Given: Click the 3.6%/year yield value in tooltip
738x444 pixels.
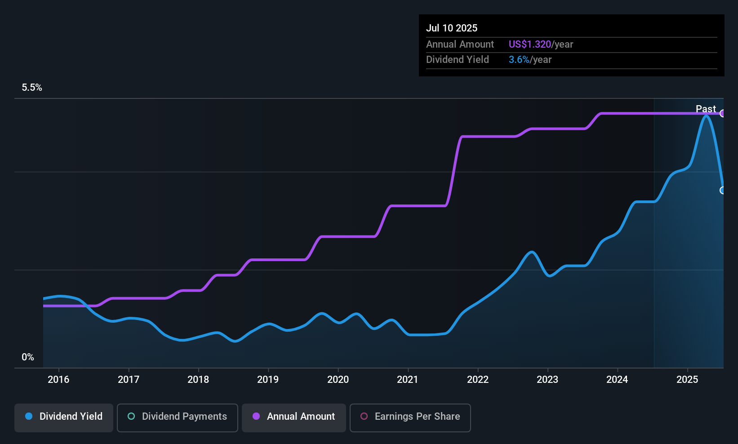Looking at the screenshot, I should 530,59.
